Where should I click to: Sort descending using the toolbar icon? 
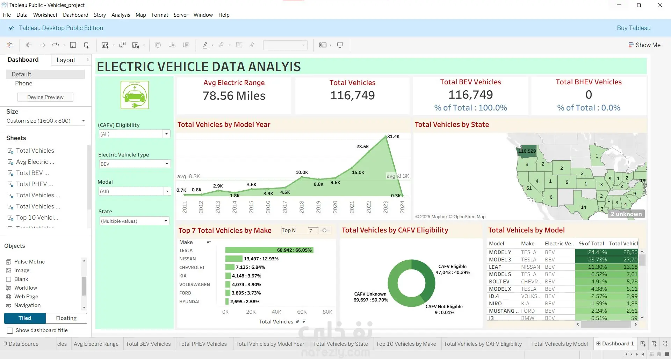pyautogui.click(x=186, y=45)
